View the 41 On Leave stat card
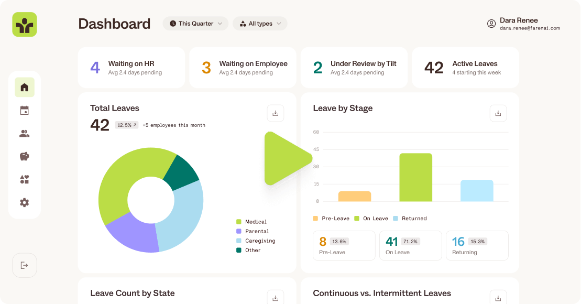The image size is (581, 304). [x=410, y=245]
